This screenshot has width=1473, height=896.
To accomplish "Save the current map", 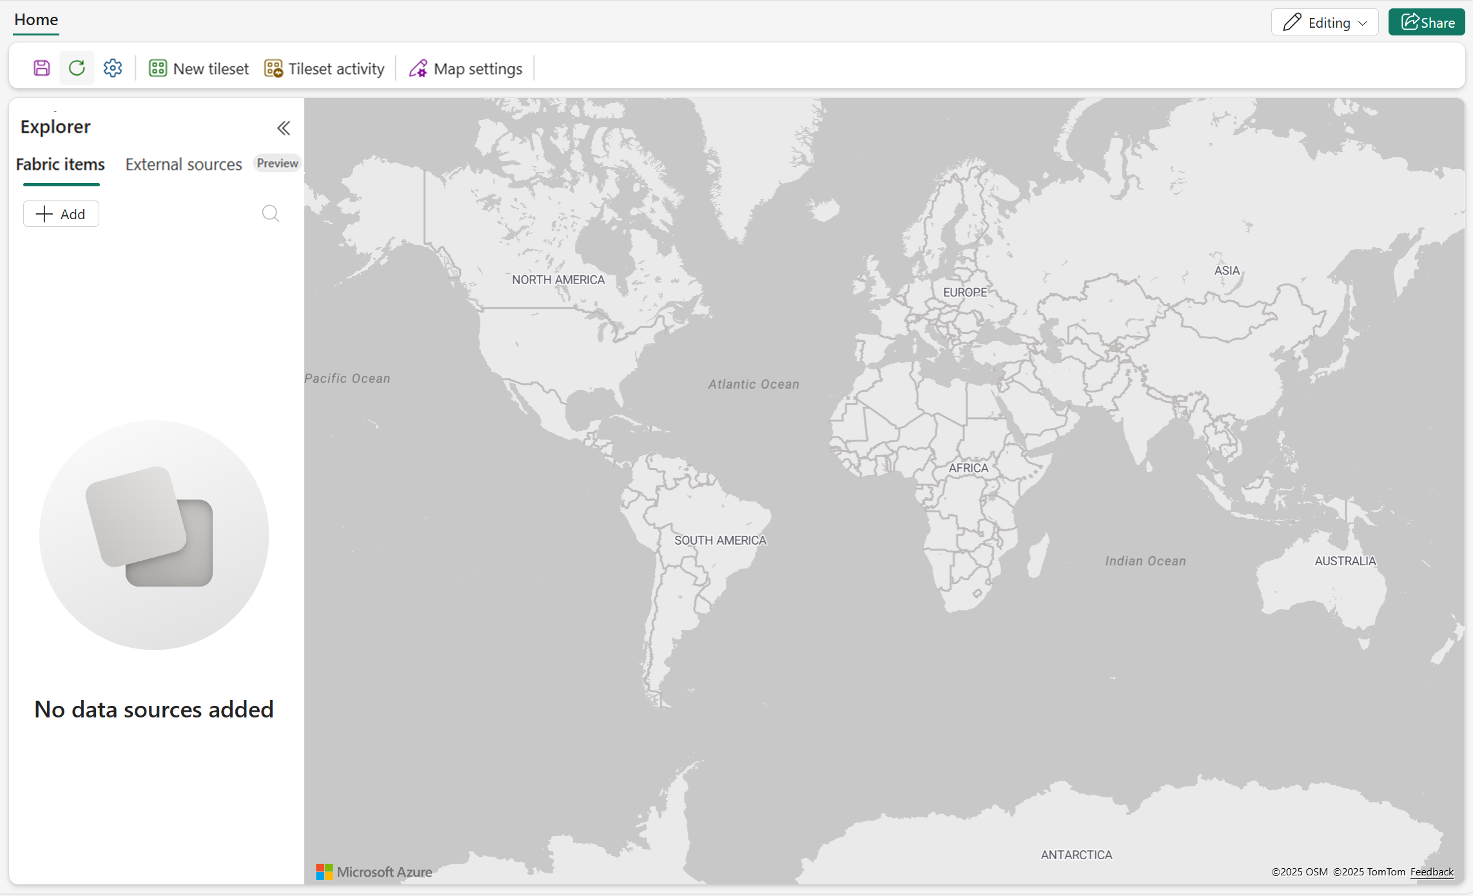I will (x=41, y=68).
